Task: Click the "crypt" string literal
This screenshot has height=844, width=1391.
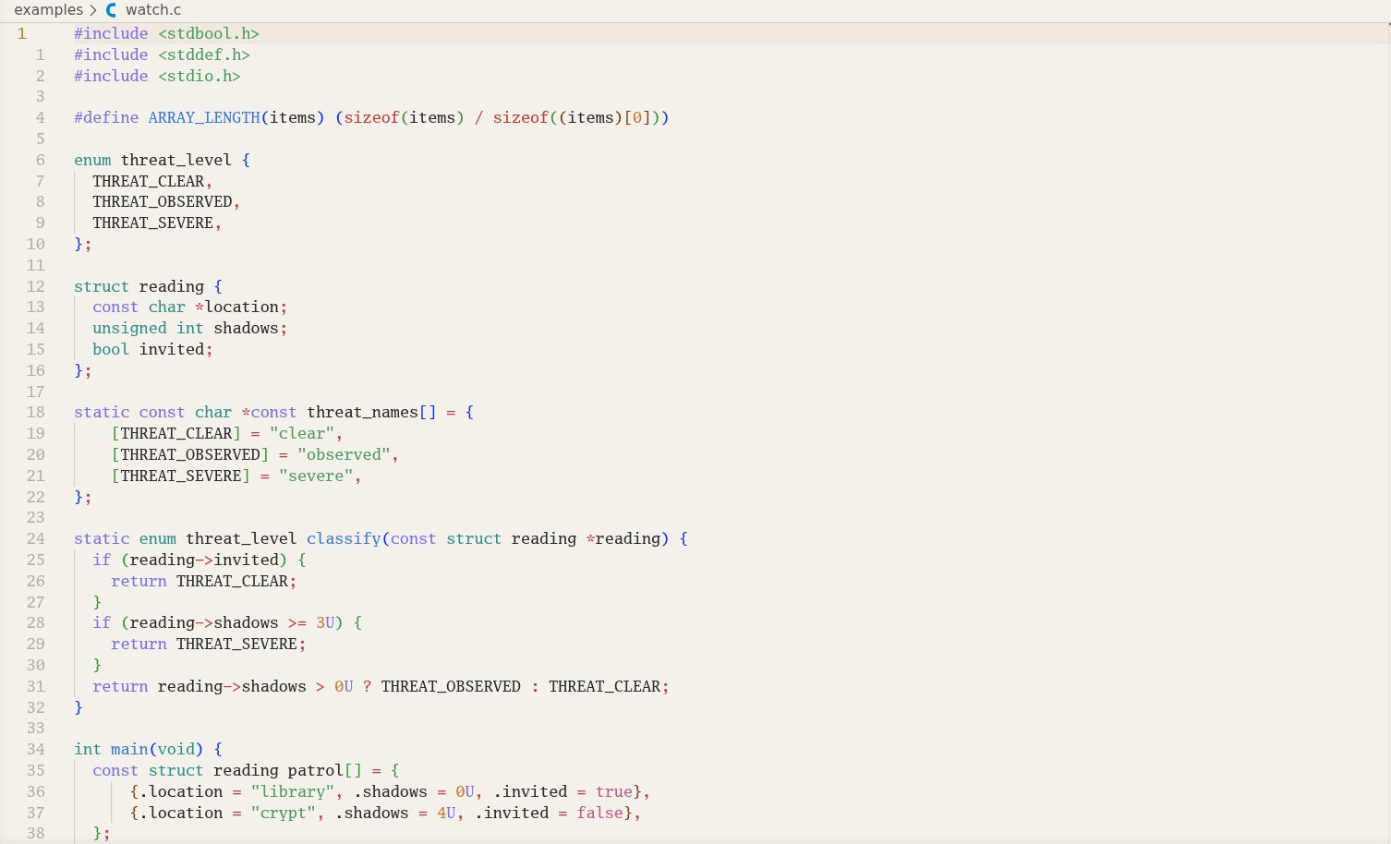Action: [x=284, y=813]
